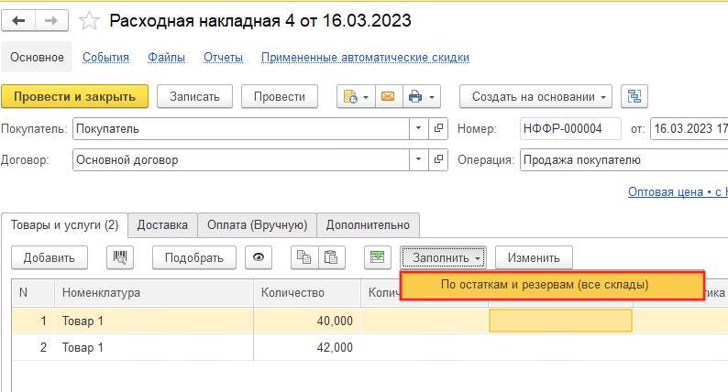Go forward using the right arrow button
728x392 pixels.
pos(51,21)
